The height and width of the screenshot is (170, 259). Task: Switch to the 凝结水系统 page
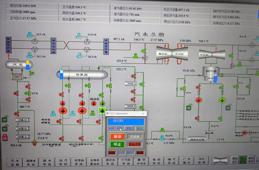click(x=31, y=163)
